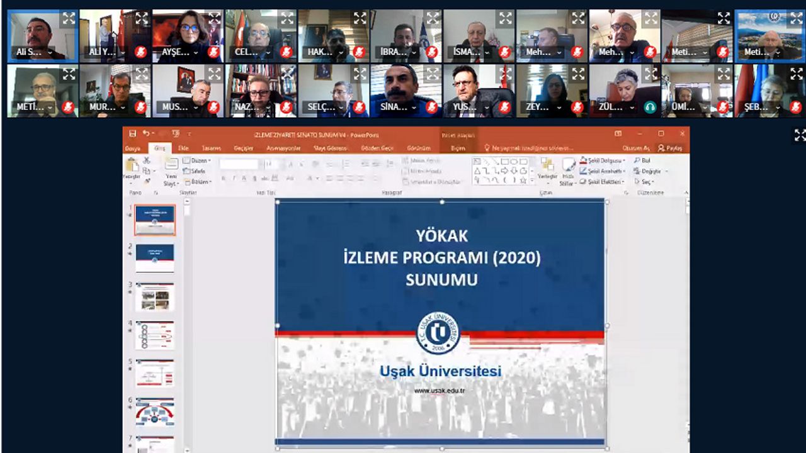Open the Dosya file tab

[132, 148]
